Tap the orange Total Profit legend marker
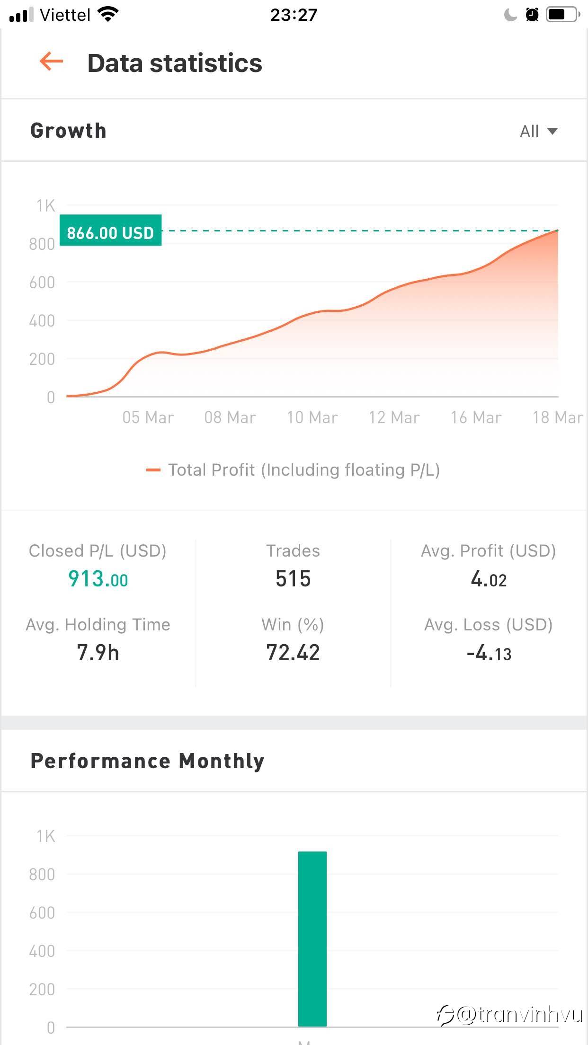This screenshot has width=588, height=1045. (x=153, y=470)
